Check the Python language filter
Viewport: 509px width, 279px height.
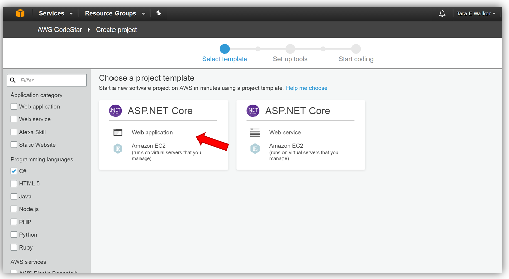[14, 235]
